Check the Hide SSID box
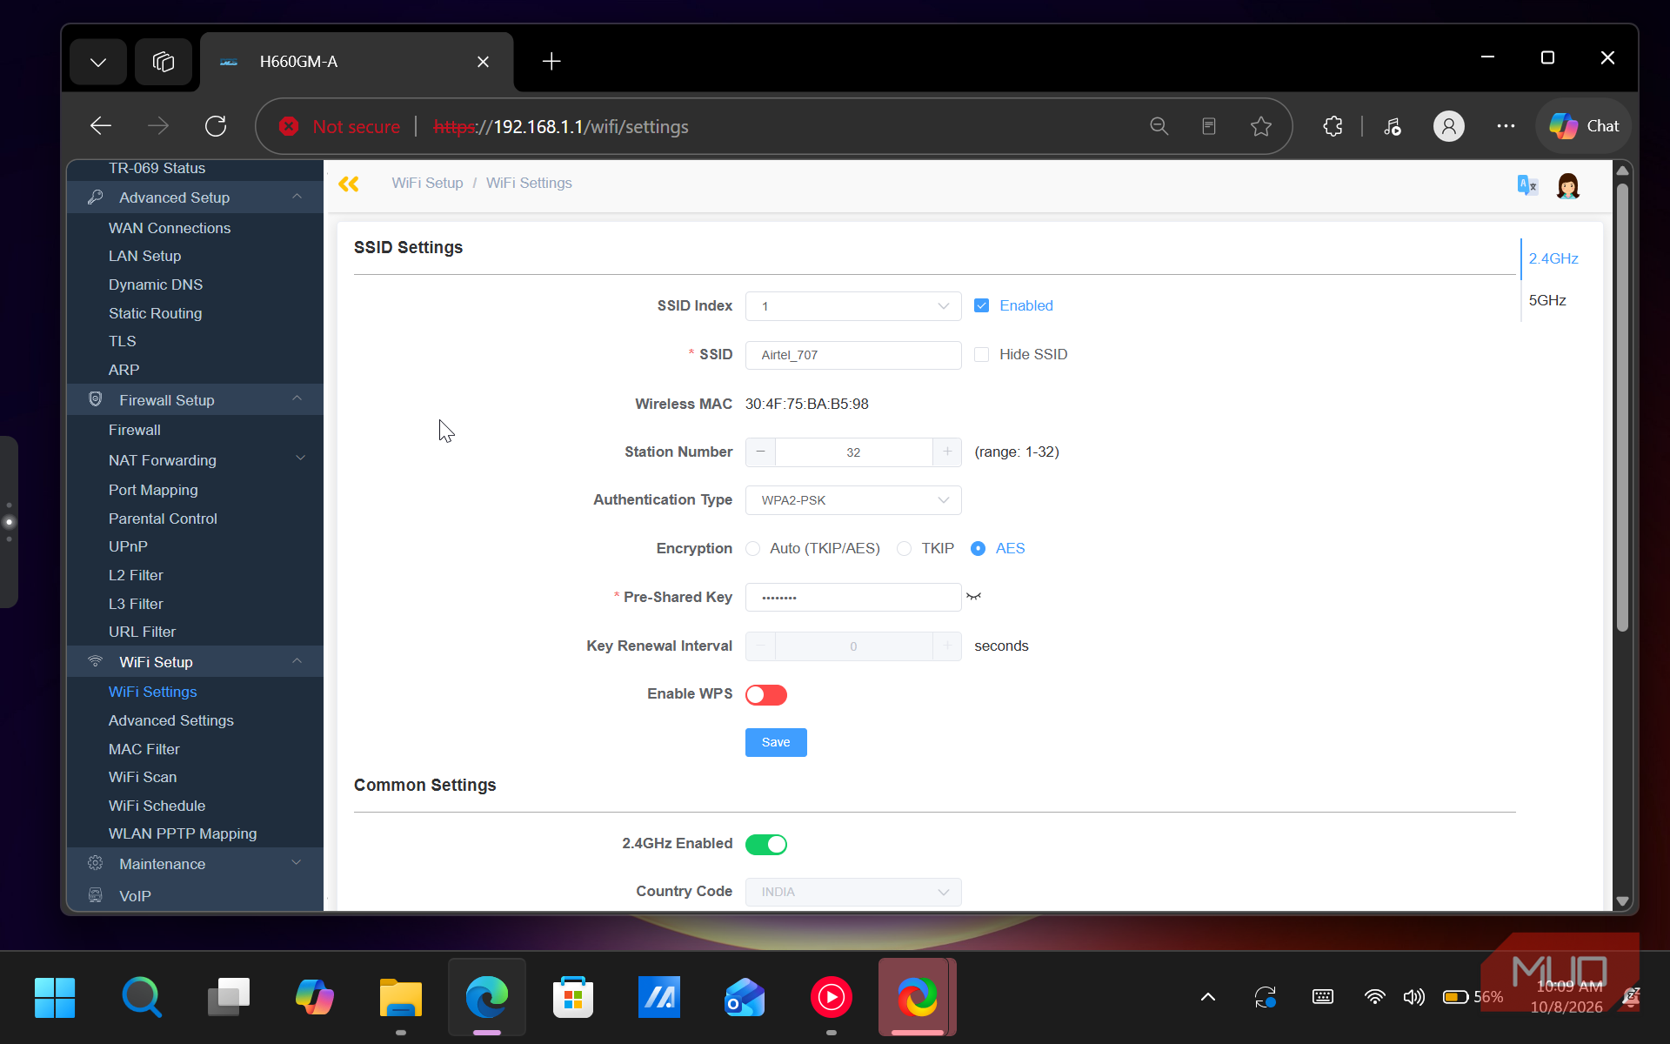The height and width of the screenshot is (1044, 1670). click(x=981, y=354)
